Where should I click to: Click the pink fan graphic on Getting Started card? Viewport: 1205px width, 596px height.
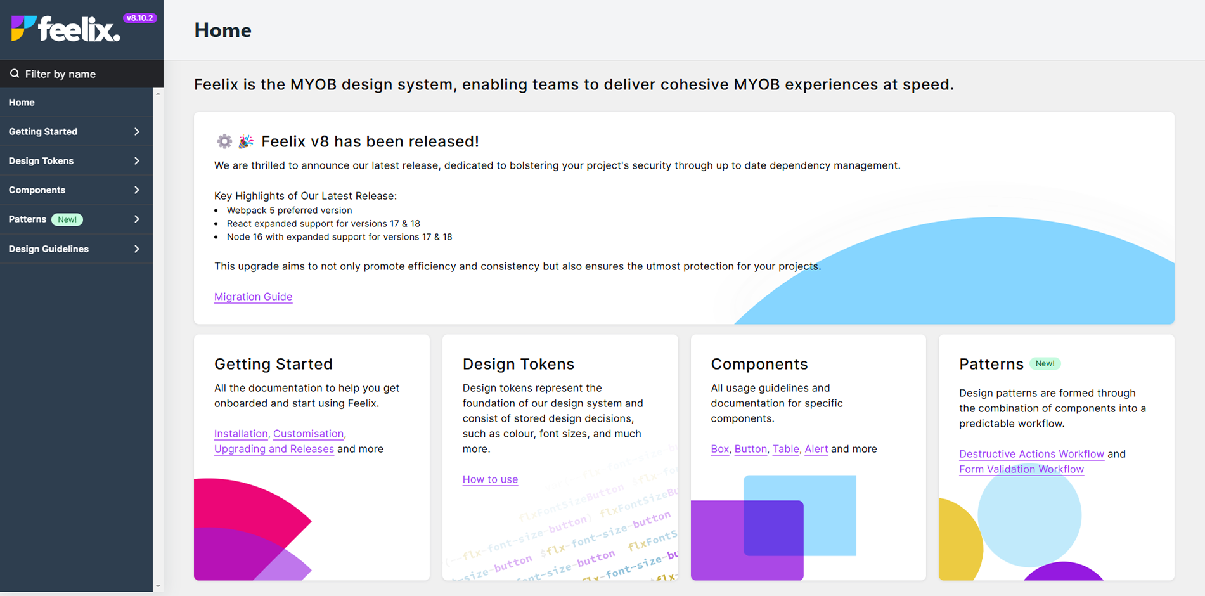(x=252, y=529)
